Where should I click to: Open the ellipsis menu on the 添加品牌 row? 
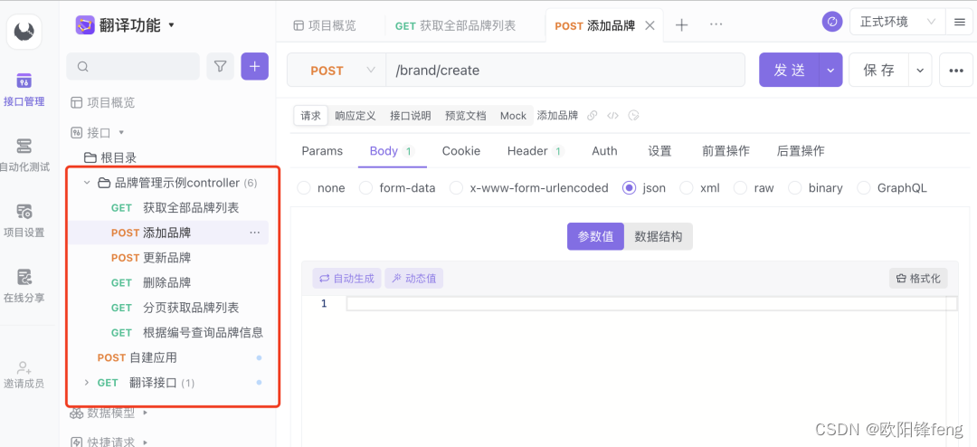point(255,233)
